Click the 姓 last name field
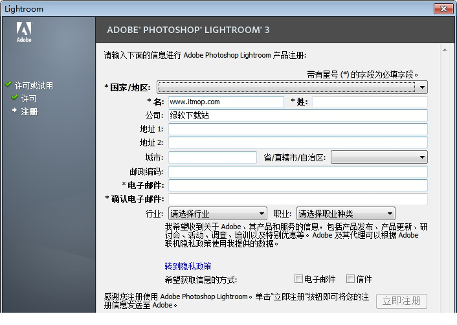Image resolution: width=457 pixels, height=325 pixels. coord(370,102)
